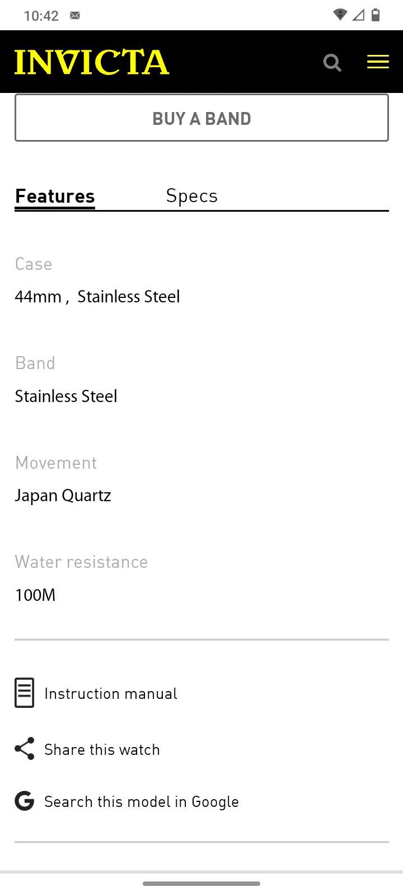This screenshot has width=403, height=896.
Task: Select the Features tab
Action: tap(55, 196)
